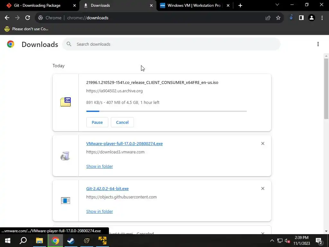329x247 pixels.
Task: Remove VMware-player download from list
Action: pos(263,143)
